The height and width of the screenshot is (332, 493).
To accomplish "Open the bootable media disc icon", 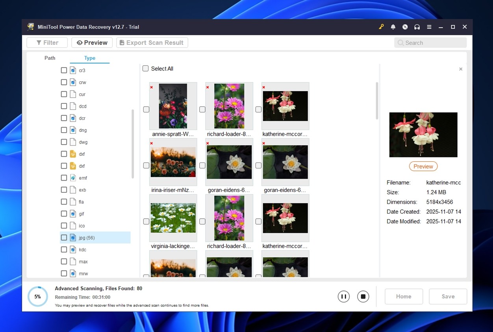I will click(x=405, y=27).
